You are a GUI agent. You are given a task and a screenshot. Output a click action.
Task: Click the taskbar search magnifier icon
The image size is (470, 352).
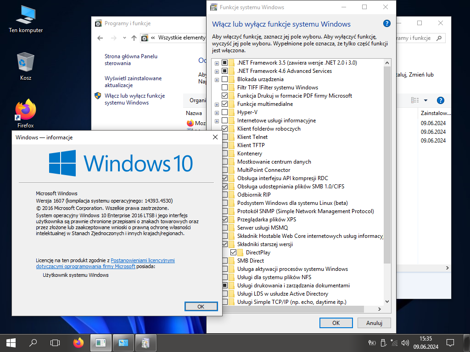click(x=33, y=342)
